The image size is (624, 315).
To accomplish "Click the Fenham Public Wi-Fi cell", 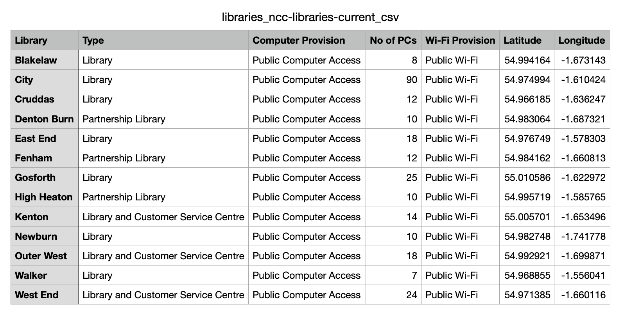I will click(x=460, y=158).
